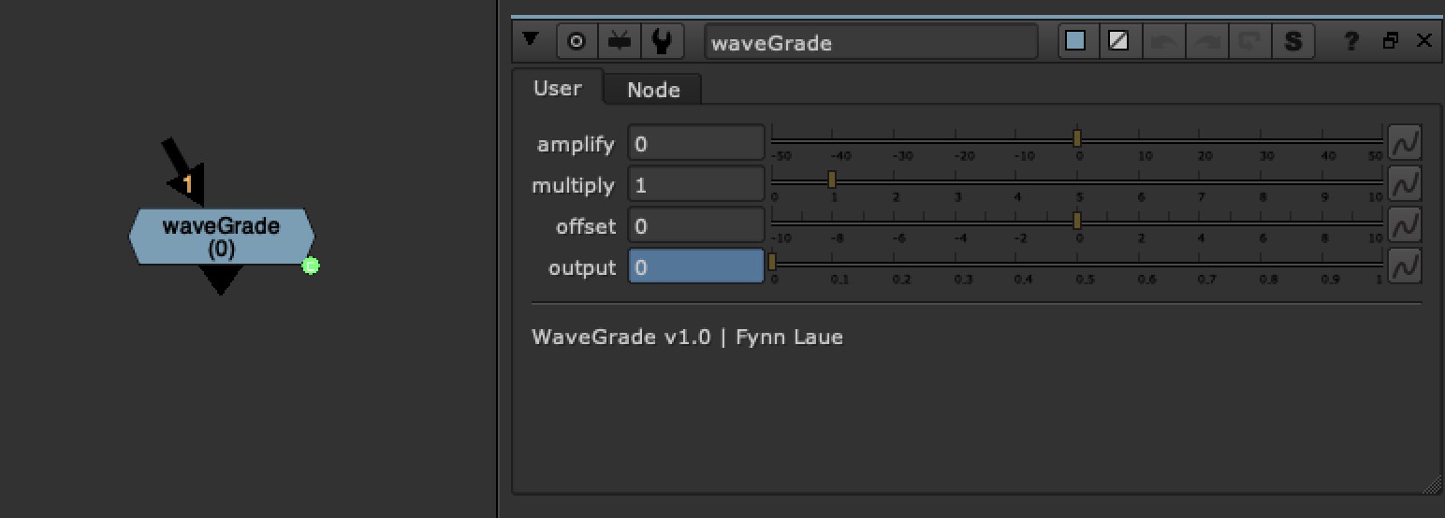Click the undo arrow in properties header
Viewport: 1445px width, 518px height.
[1164, 41]
